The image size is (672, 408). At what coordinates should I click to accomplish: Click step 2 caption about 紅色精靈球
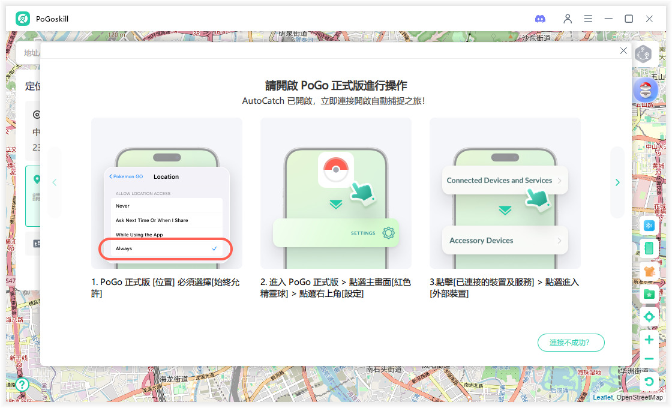335,287
